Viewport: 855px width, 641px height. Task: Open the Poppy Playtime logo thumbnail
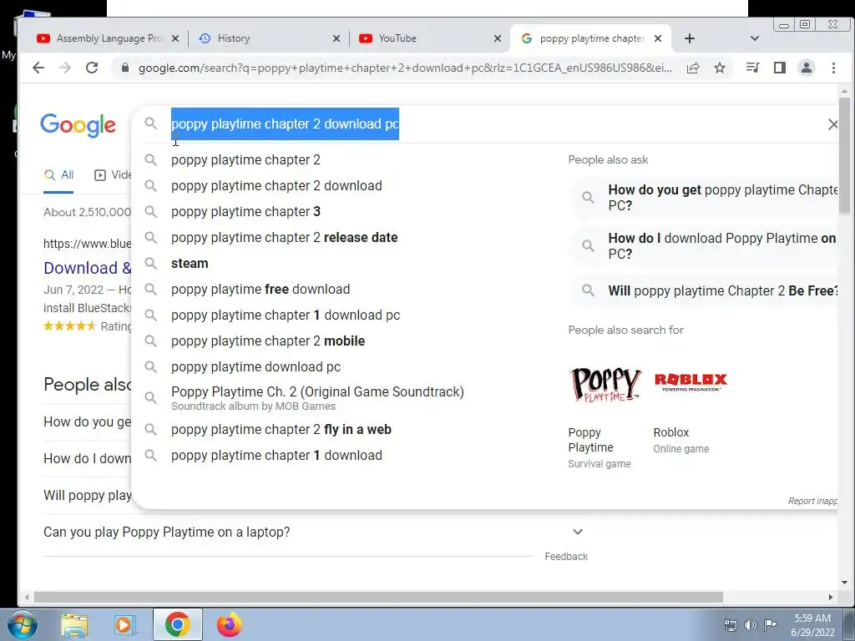point(605,384)
